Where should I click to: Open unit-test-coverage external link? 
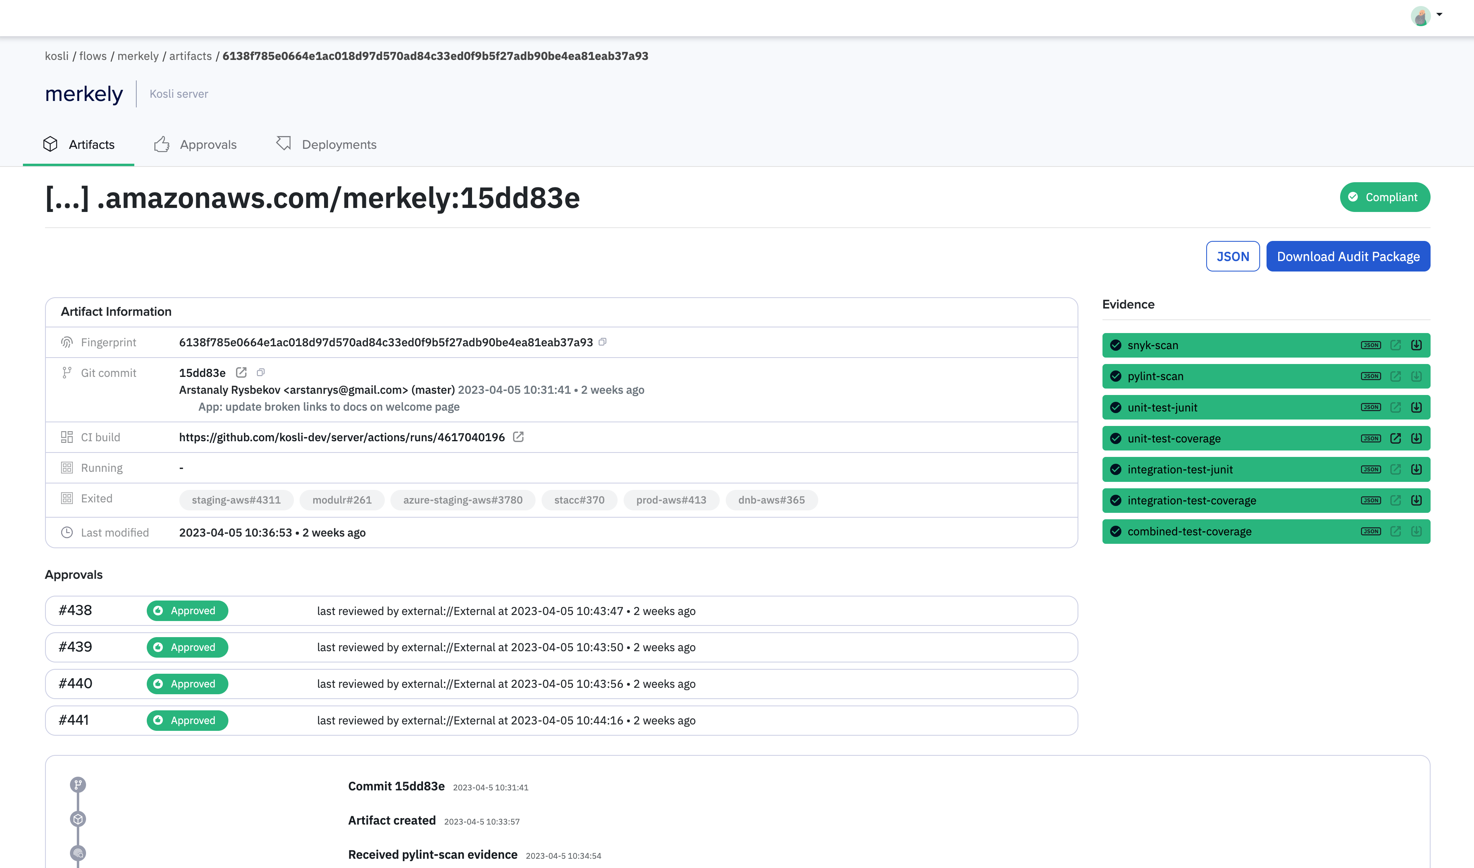click(1396, 438)
